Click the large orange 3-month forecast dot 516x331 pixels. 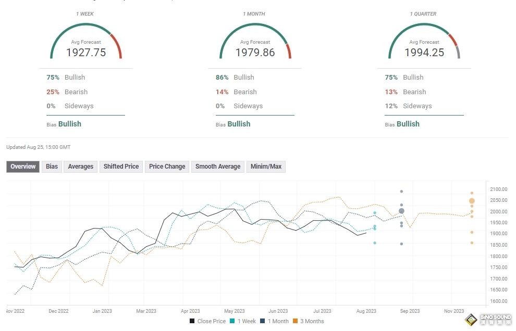472,201
